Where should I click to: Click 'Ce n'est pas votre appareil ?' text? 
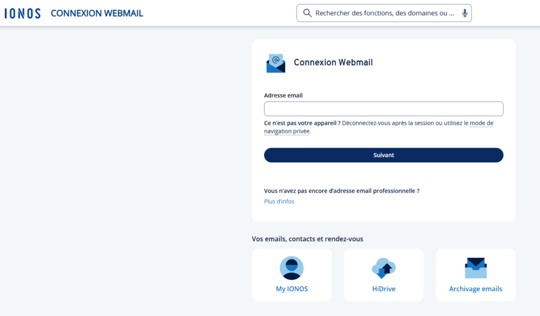coord(302,123)
